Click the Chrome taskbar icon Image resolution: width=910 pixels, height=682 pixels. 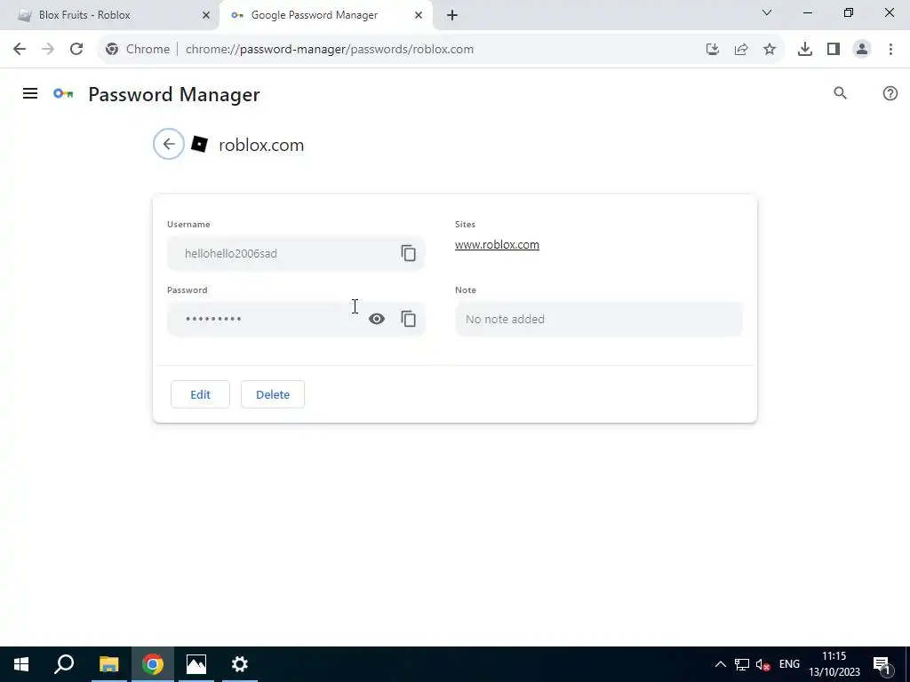pos(153,664)
